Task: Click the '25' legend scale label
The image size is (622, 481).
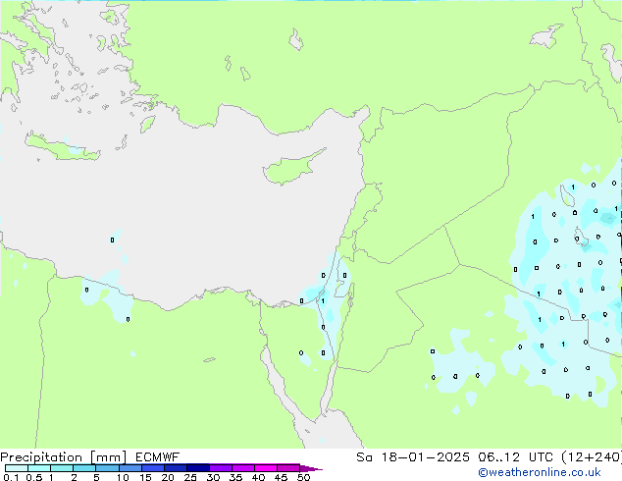Action: pyautogui.click(x=190, y=477)
